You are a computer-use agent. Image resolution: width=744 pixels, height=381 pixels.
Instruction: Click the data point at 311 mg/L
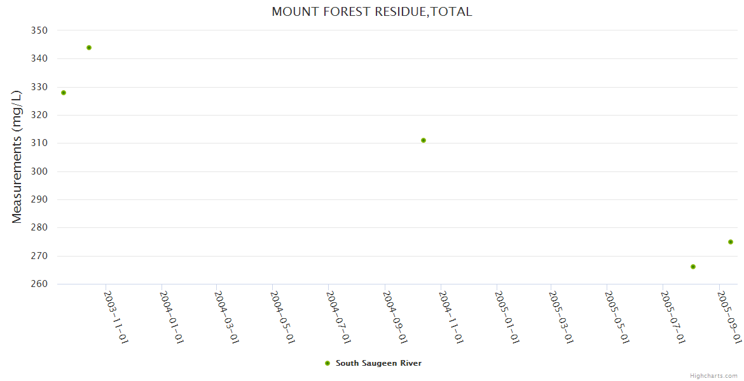coord(424,140)
